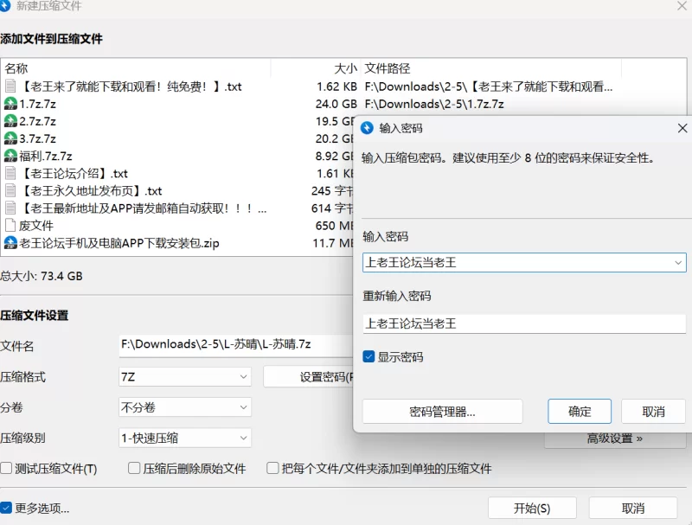Uncheck the 显示密码 checkbox

pyautogui.click(x=368, y=356)
